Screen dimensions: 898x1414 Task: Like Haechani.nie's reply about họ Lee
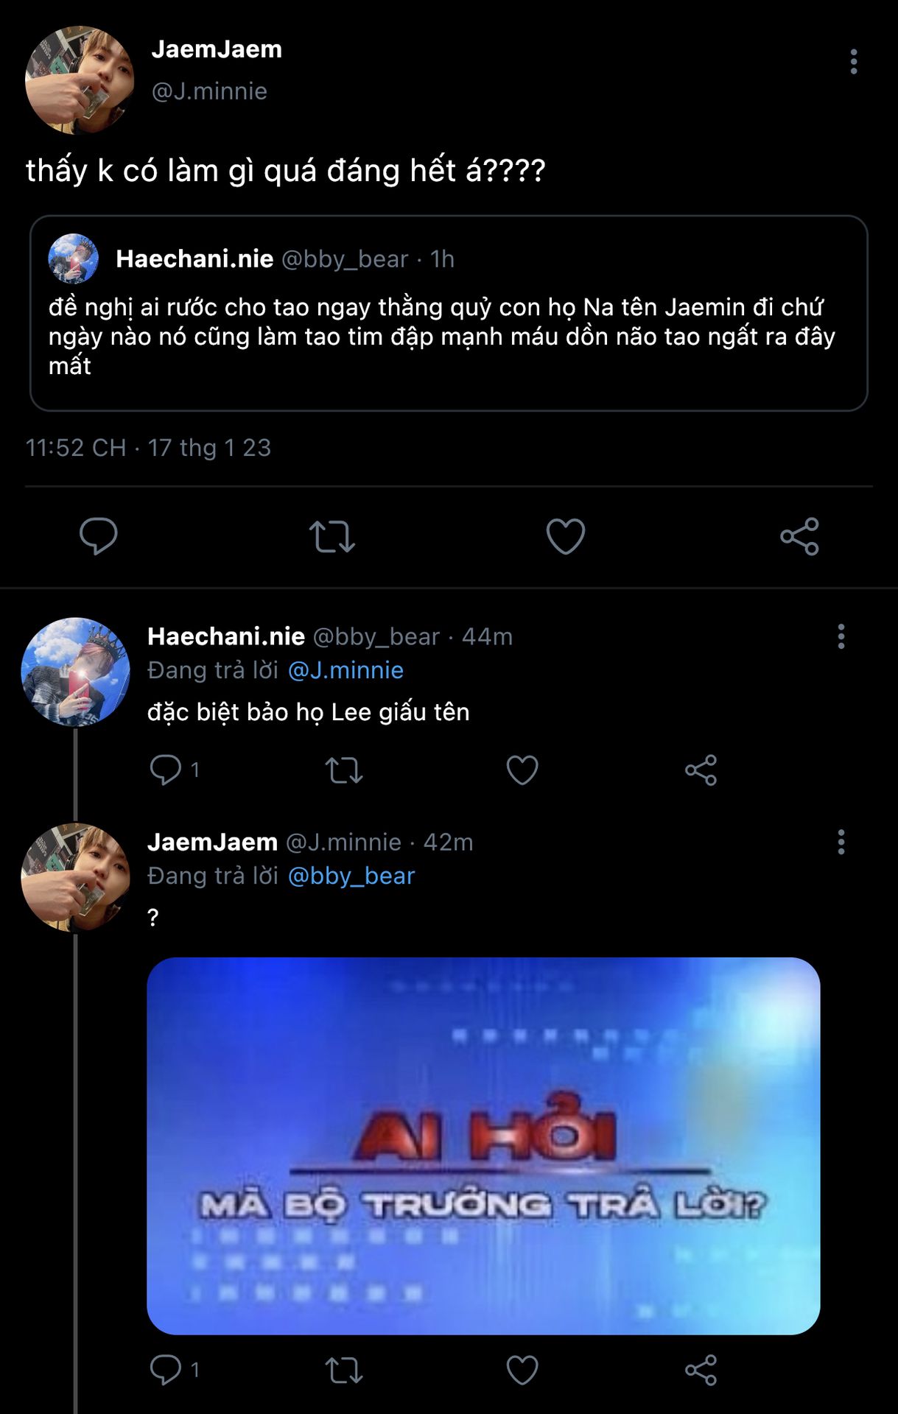[x=522, y=770]
